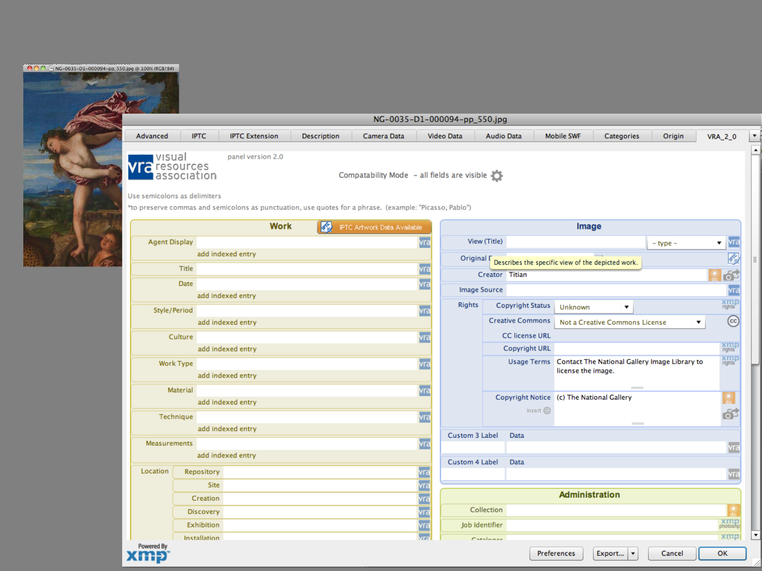This screenshot has width=762, height=571.
Task: Open the Origin tab
Action: 674,136
